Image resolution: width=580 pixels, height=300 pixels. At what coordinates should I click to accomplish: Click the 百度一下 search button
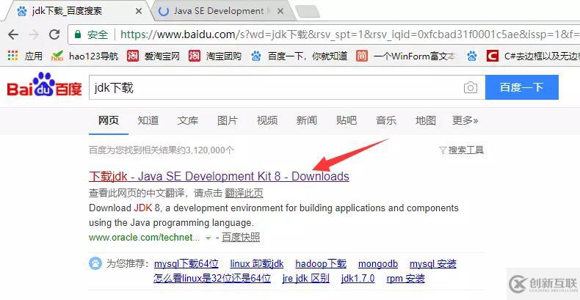coord(521,87)
